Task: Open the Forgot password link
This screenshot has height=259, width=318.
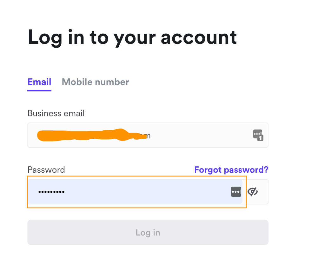Action: click(x=231, y=170)
